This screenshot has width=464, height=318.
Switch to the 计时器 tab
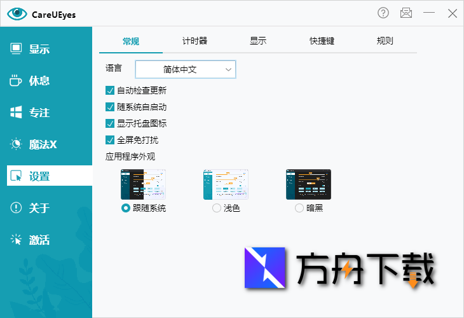click(x=194, y=41)
